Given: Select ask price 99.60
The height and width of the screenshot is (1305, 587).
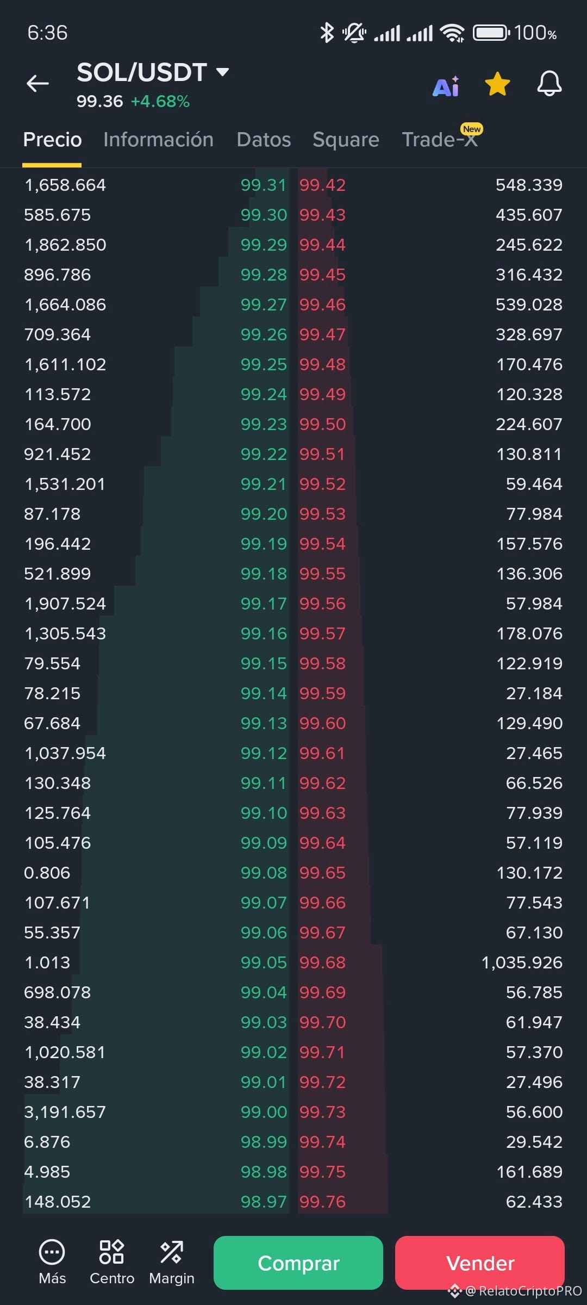Looking at the screenshot, I should (x=322, y=723).
